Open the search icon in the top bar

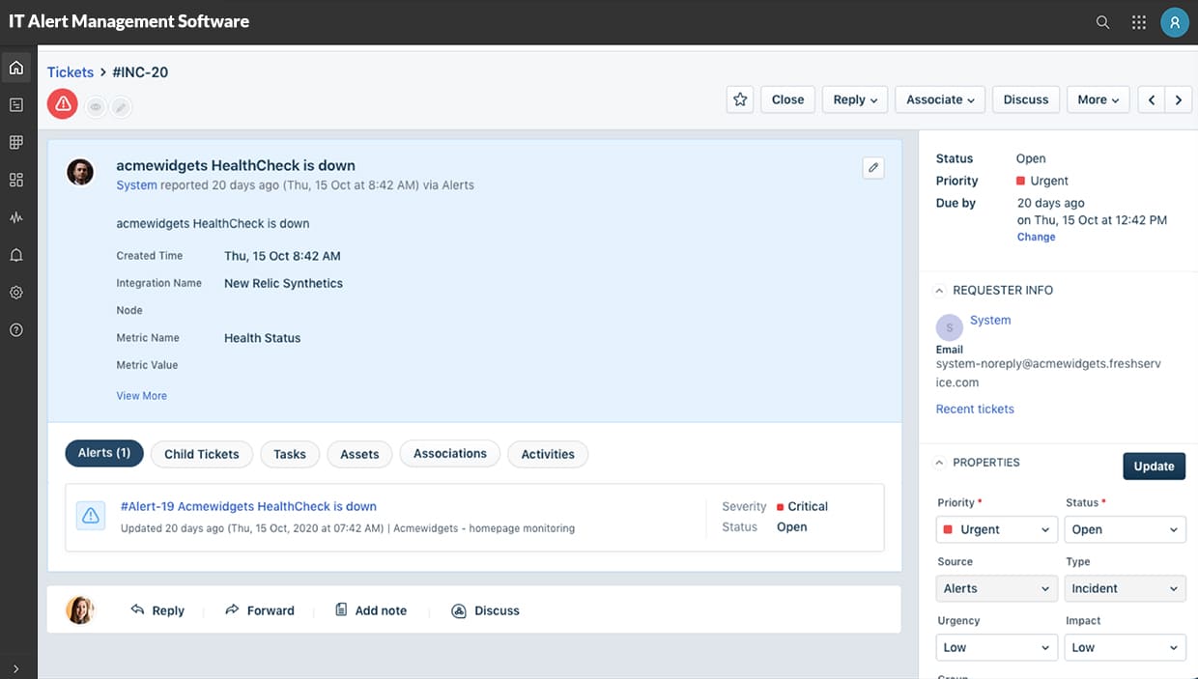[x=1102, y=21]
